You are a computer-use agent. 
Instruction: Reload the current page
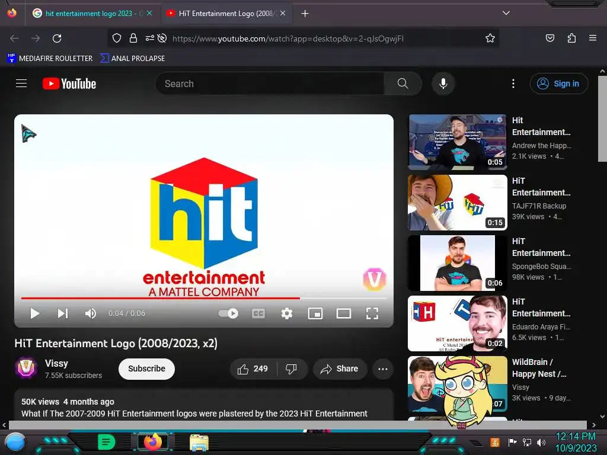point(57,39)
